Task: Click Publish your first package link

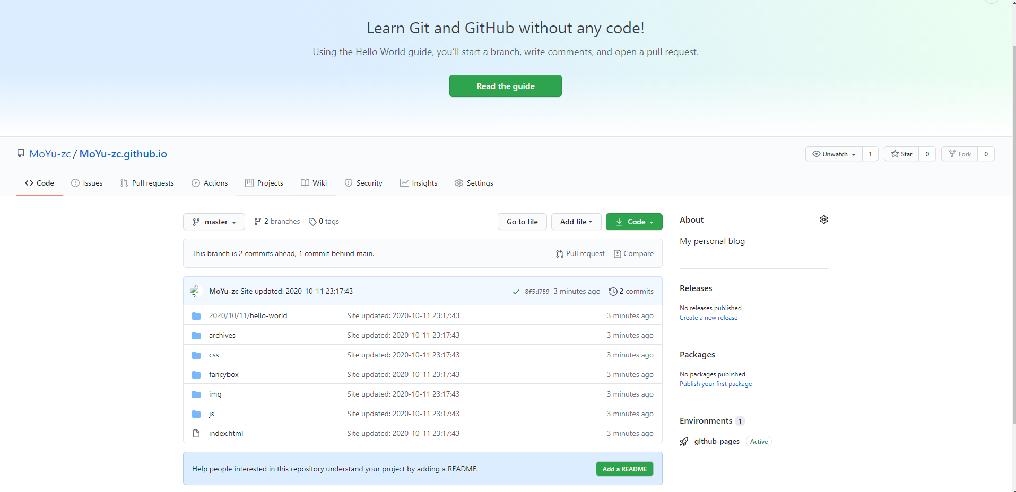Action: tap(716, 384)
